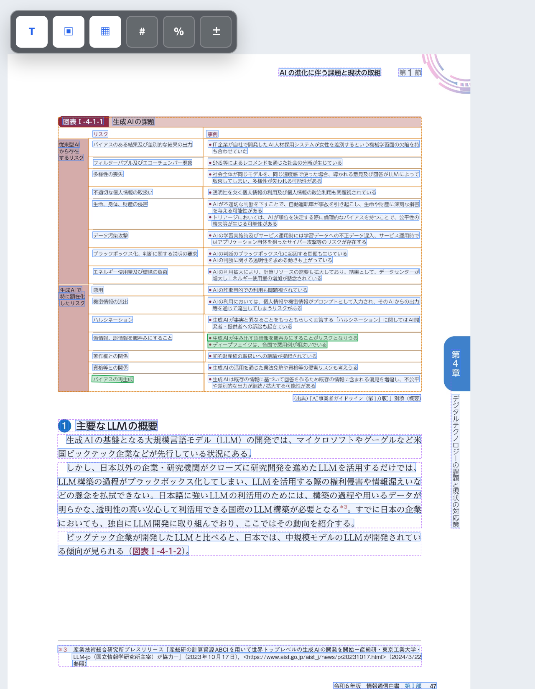
Task: Click the '第4章' blue chapter tab
Action: [x=456, y=364]
